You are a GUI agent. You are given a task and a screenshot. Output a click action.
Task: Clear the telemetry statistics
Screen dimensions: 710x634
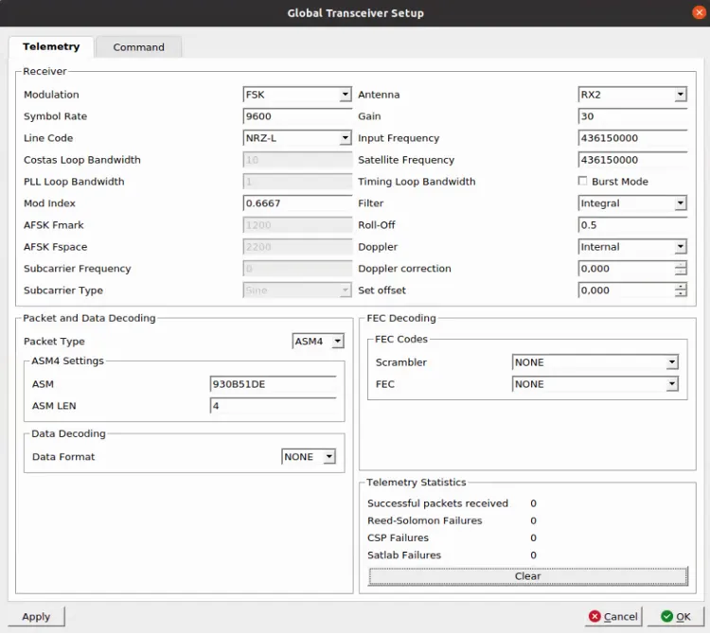528,576
